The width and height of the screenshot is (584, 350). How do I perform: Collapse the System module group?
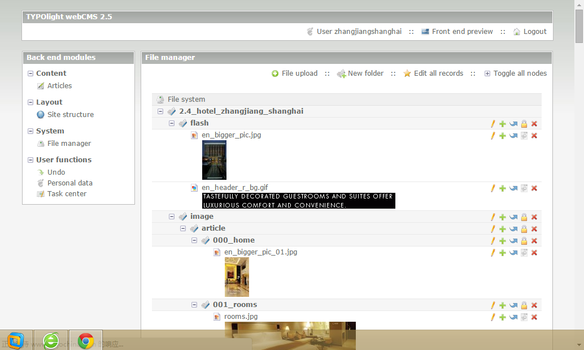[x=30, y=131]
